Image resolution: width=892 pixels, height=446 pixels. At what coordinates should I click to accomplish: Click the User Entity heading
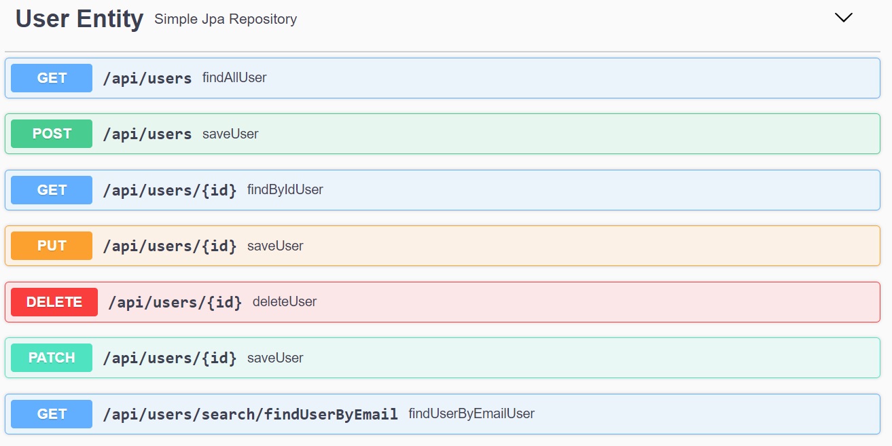[x=79, y=19]
